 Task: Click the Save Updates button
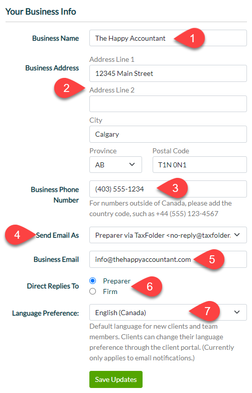coord(116,379)
